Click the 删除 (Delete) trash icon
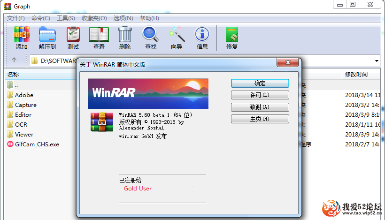385x220 pixels. tap(125, 34)
